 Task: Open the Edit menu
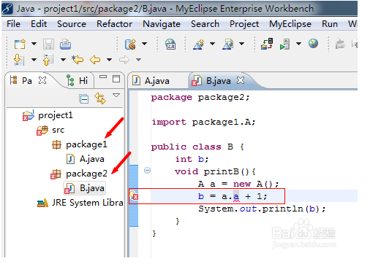39,24
